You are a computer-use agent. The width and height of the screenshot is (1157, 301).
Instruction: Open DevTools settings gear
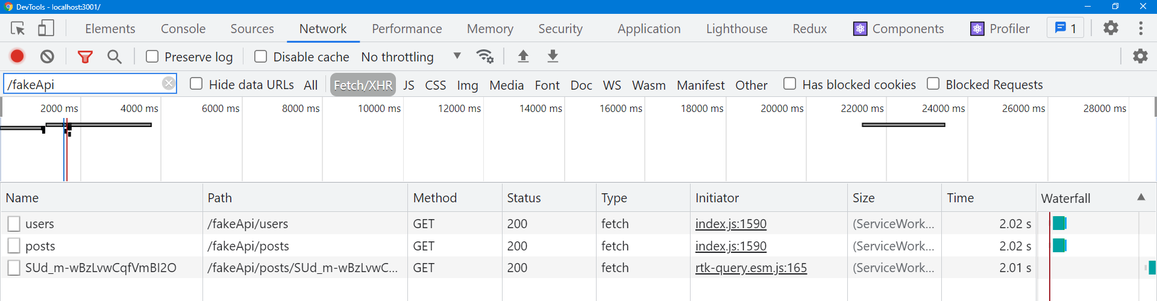click(1111, 28)
